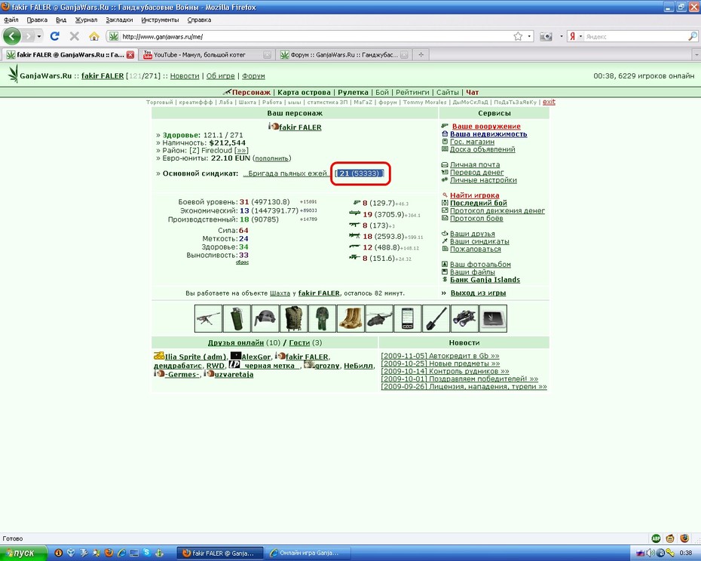Open the Инструменты menu

click(x=160, y=20)
